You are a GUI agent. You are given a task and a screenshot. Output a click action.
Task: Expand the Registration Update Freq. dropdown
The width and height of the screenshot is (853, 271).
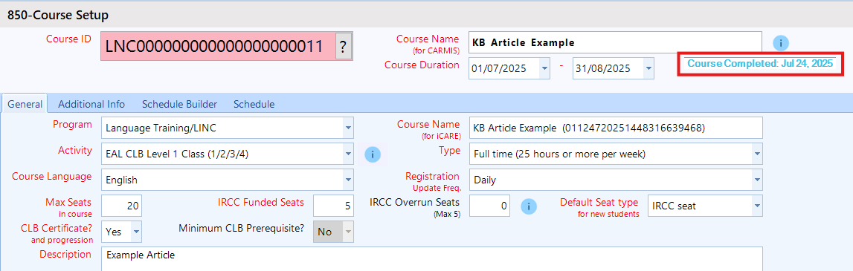pos(757,179)
